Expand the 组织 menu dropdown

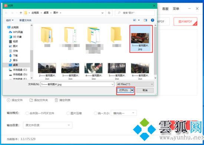10,20
